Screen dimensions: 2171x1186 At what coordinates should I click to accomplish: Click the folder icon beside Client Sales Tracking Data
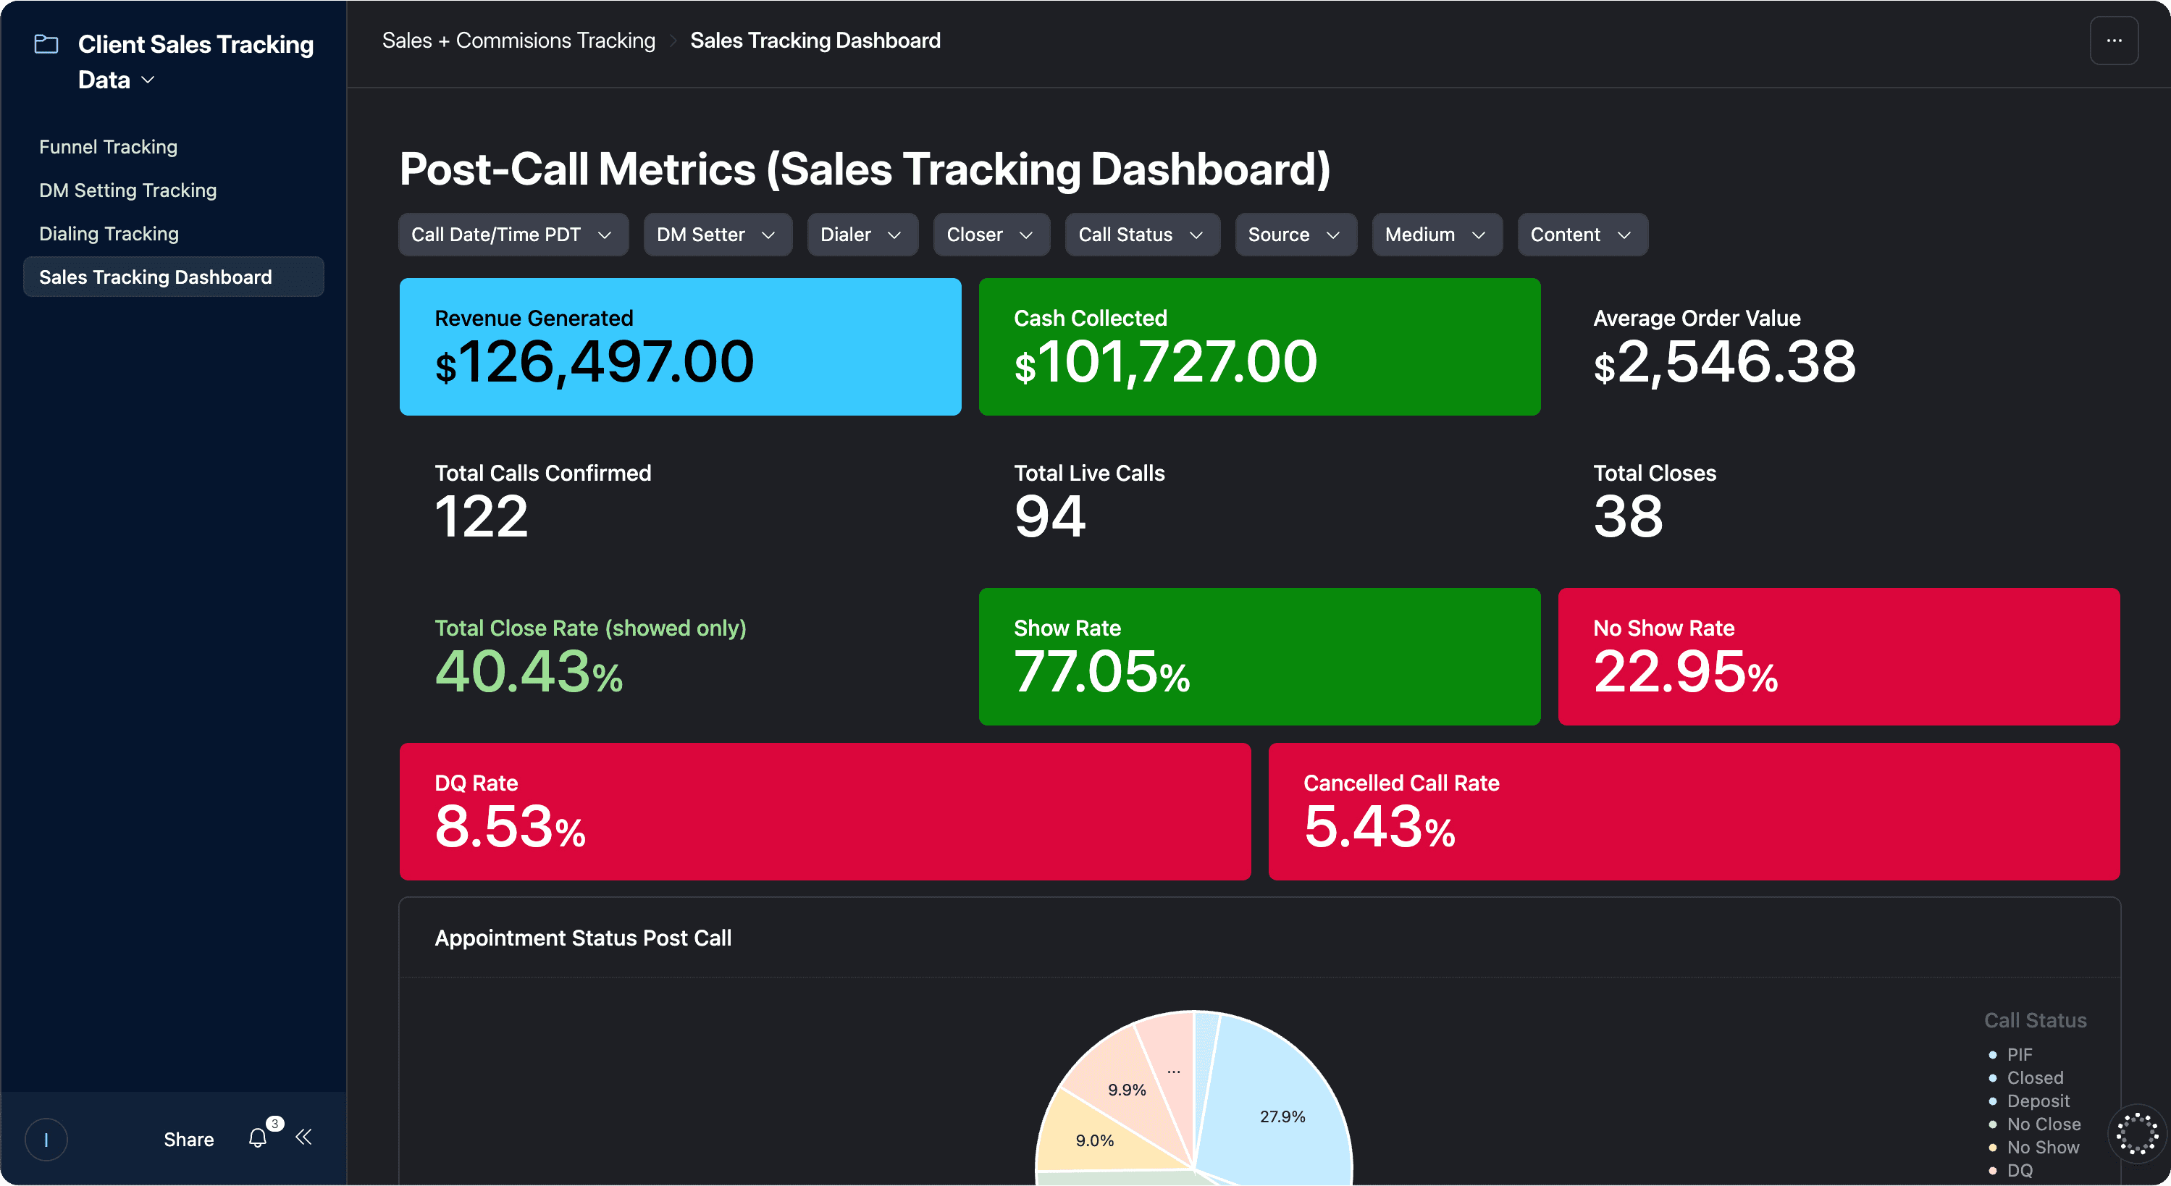tap(46, 44)
